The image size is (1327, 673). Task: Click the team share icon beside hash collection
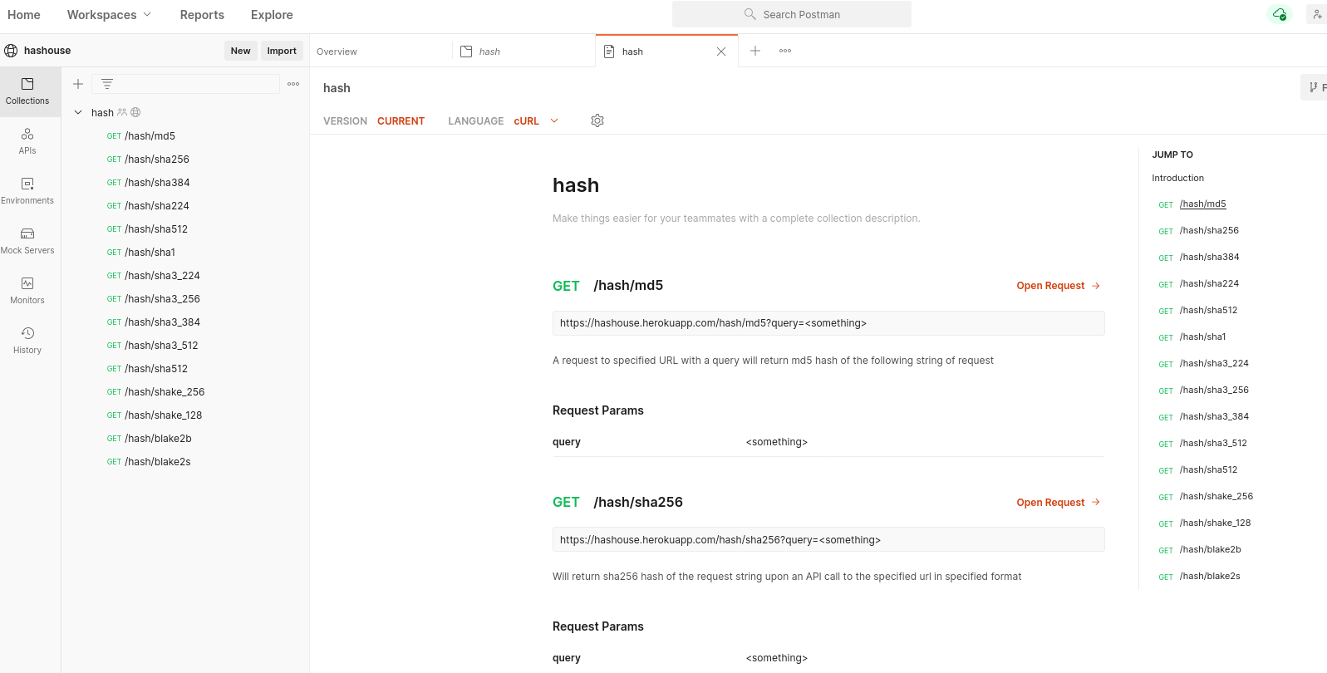click(x=122, y=112)
